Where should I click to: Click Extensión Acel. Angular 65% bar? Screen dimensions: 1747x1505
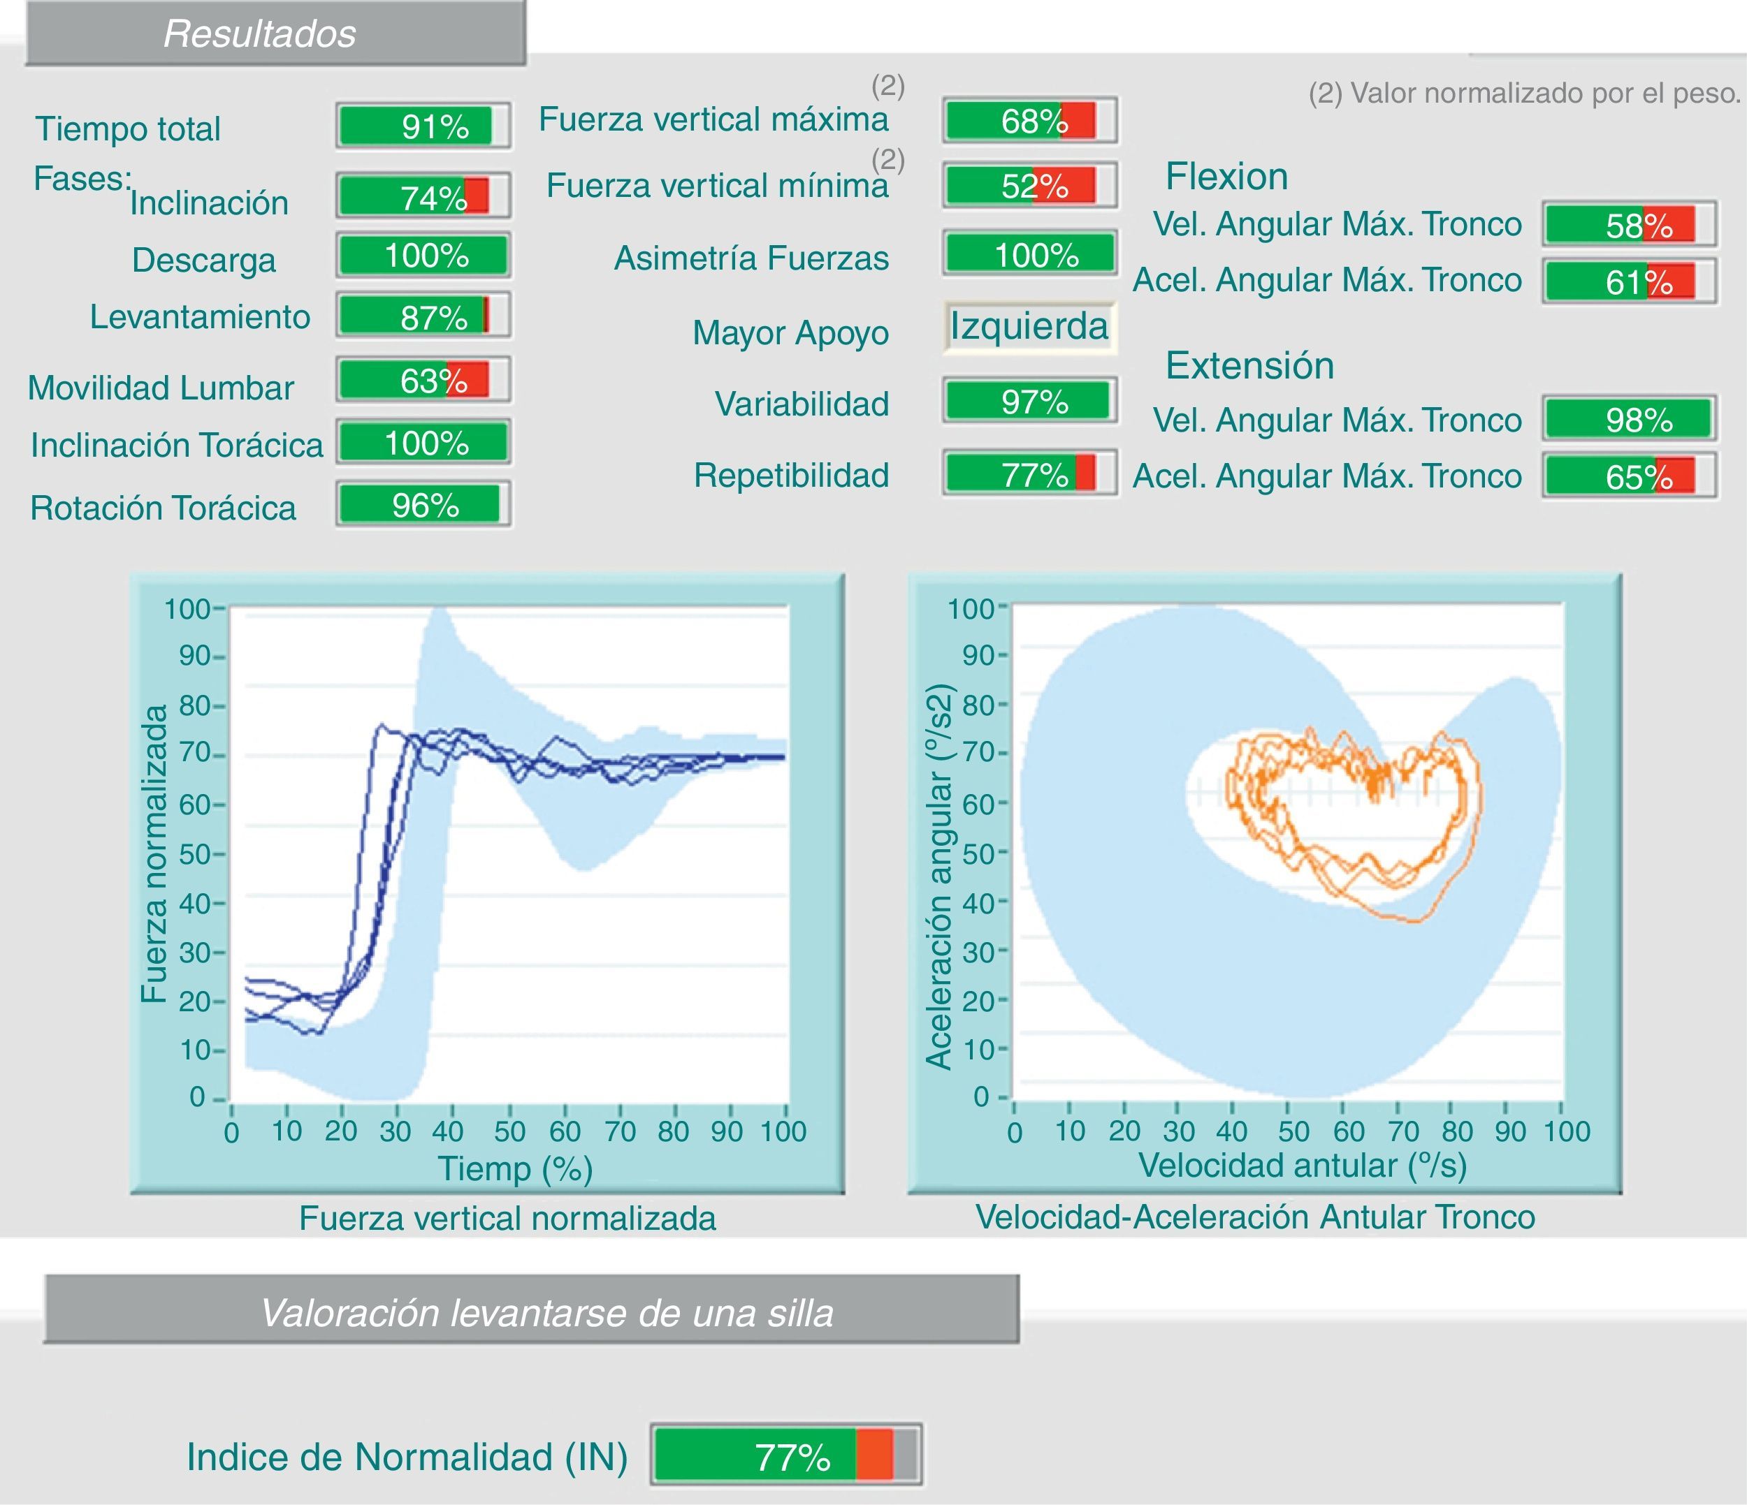(x=1630, y=476)
